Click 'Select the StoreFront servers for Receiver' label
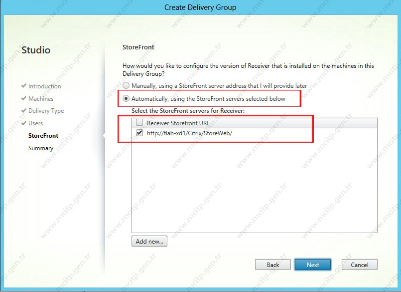The height and width of the screenshot is (292, 401). click(188, 111)
